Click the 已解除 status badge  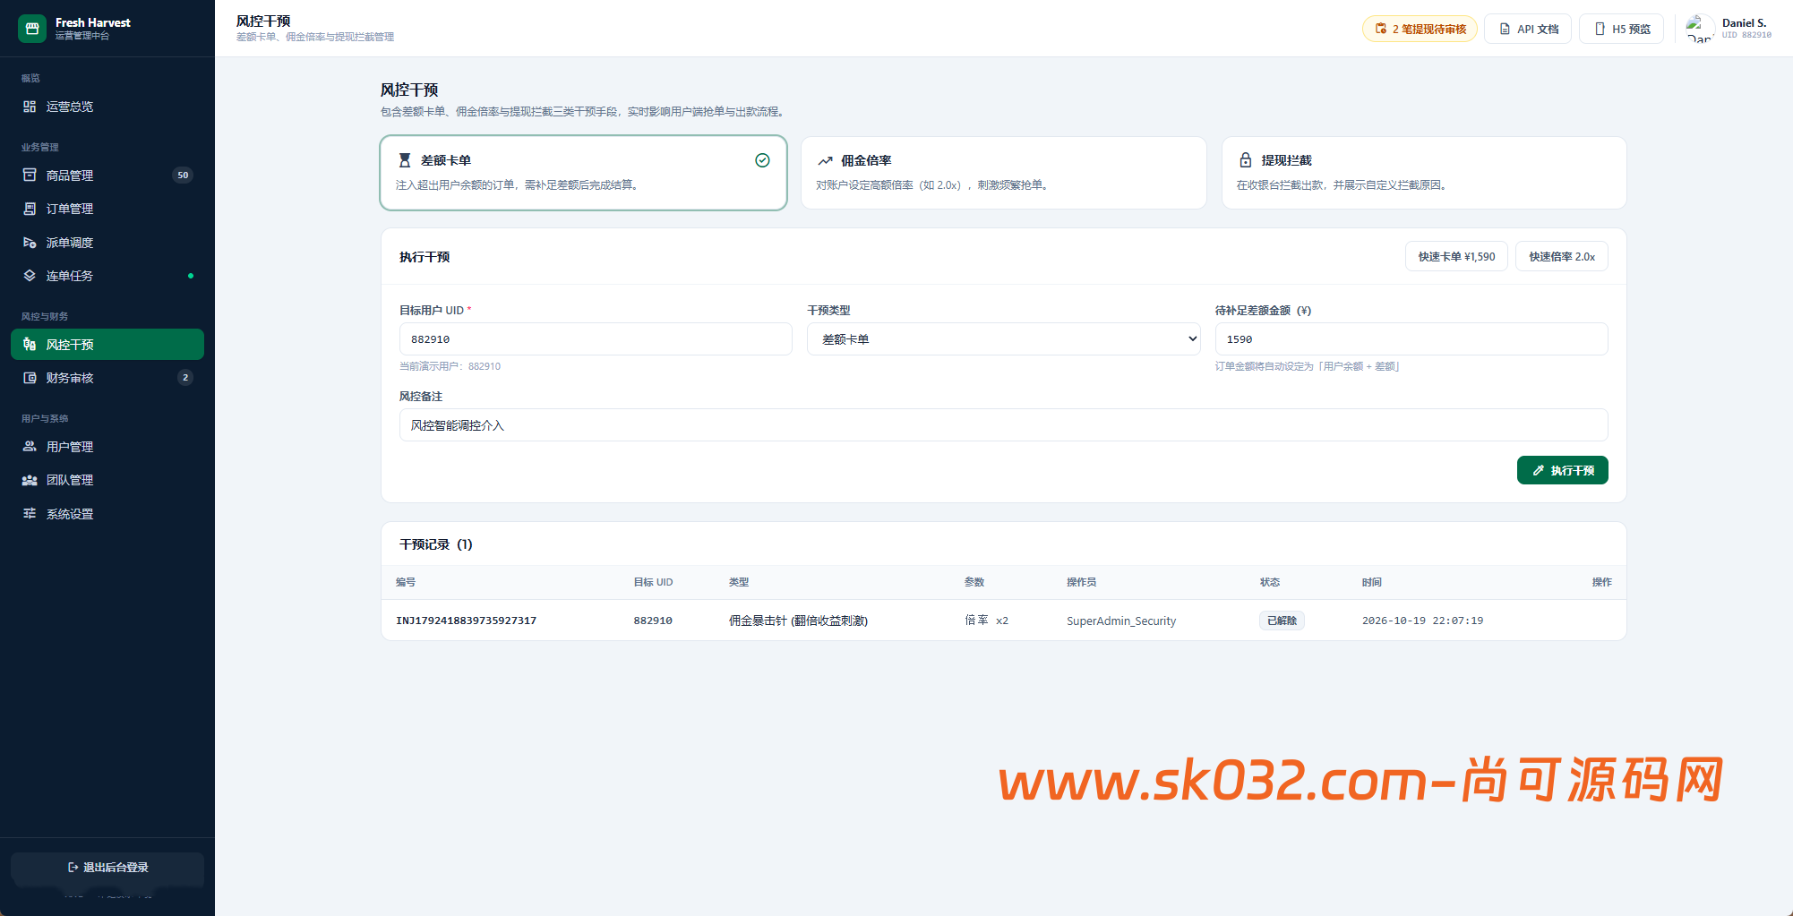coord(1282,621)
